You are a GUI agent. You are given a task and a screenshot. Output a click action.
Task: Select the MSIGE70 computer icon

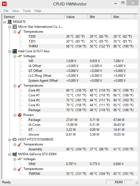pos(9,22)
